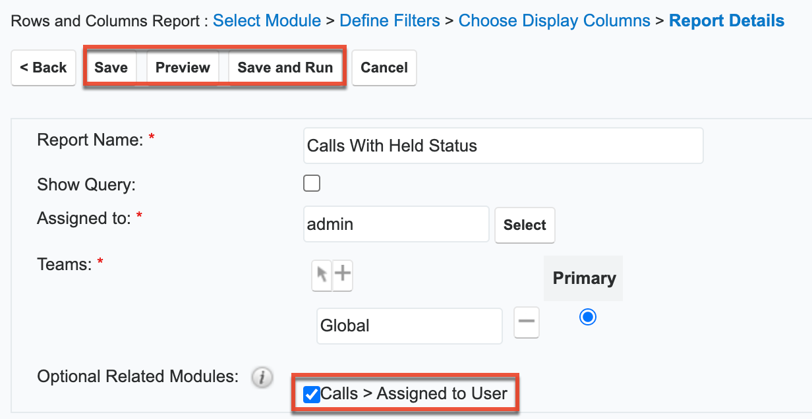Select Global as Primary team radio
The image size is (812, 419).
[587, 318]
